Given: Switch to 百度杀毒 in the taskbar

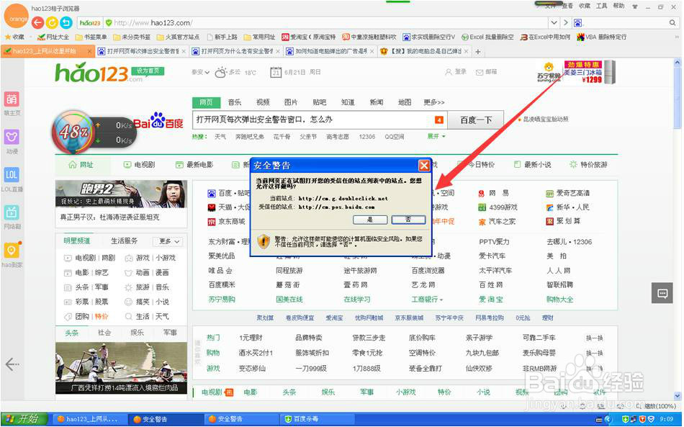Looking at the screenshot, I should click(x=316, y=419).
